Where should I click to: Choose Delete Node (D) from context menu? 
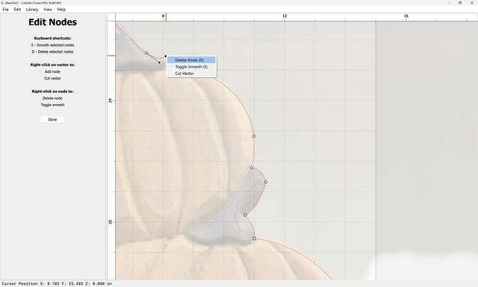click(x=191, y=60)
